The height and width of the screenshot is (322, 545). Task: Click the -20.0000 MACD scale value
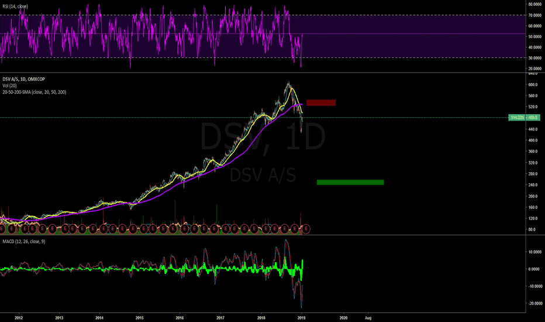(x=535, y=303)
